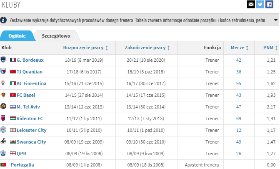Click the info icon beside the description
Screen dimensions: 280x169
3,20
